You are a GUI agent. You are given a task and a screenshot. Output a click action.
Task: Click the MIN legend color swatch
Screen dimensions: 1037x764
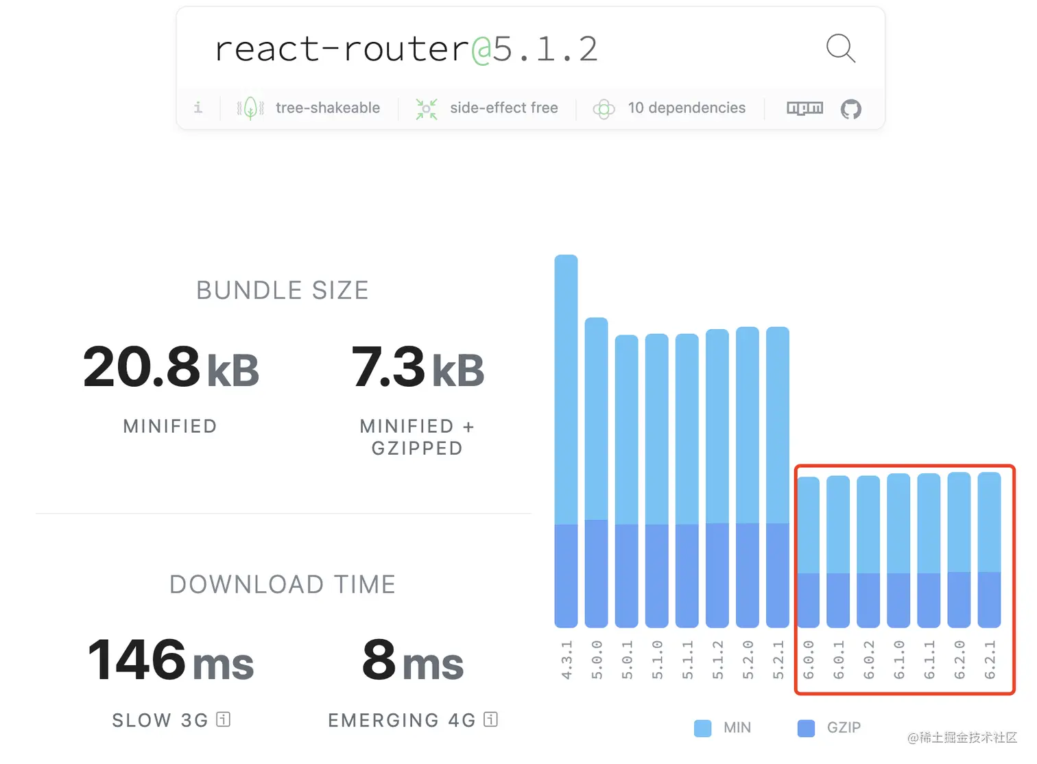pyautogui.click(x=703, y=728)
